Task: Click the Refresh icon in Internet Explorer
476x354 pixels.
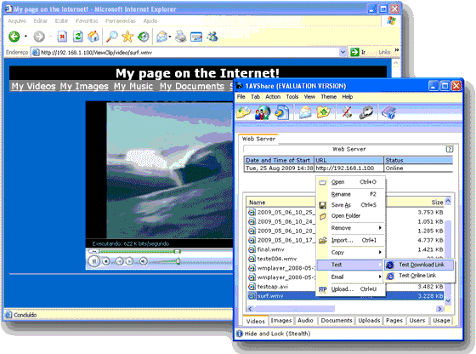Action: [x=78, y=37]
